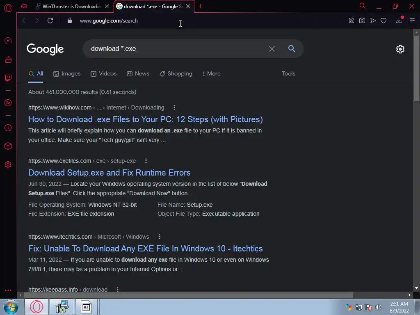This screenshot has width=420, height=315.
Task: Click the share page icon in toolbar
Action: pos(352,21)
